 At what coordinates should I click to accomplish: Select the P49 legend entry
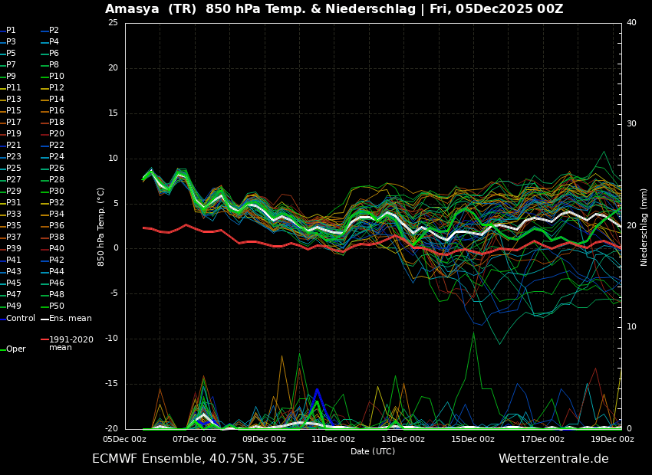click(11, 306)
